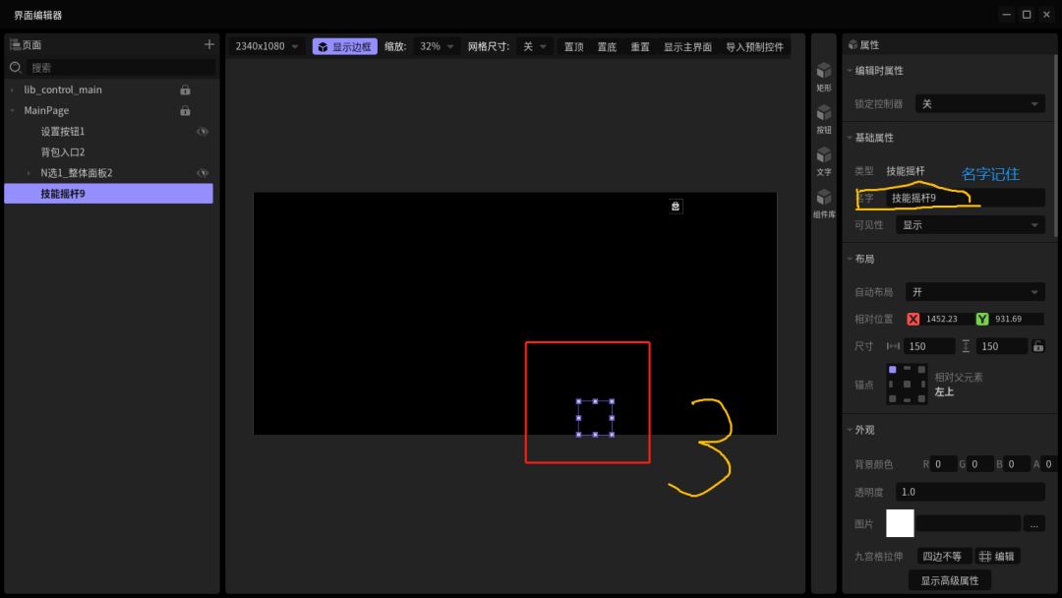1062x598 pixels.
Task: Click the search field in pages panel
Action: tap(122, 67)
